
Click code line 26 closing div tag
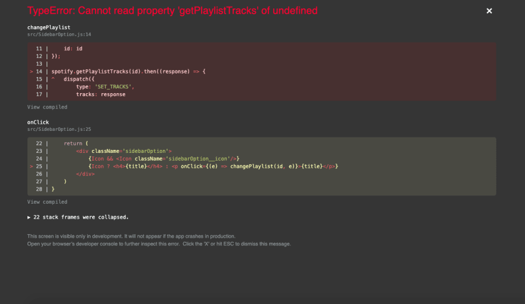85,174
